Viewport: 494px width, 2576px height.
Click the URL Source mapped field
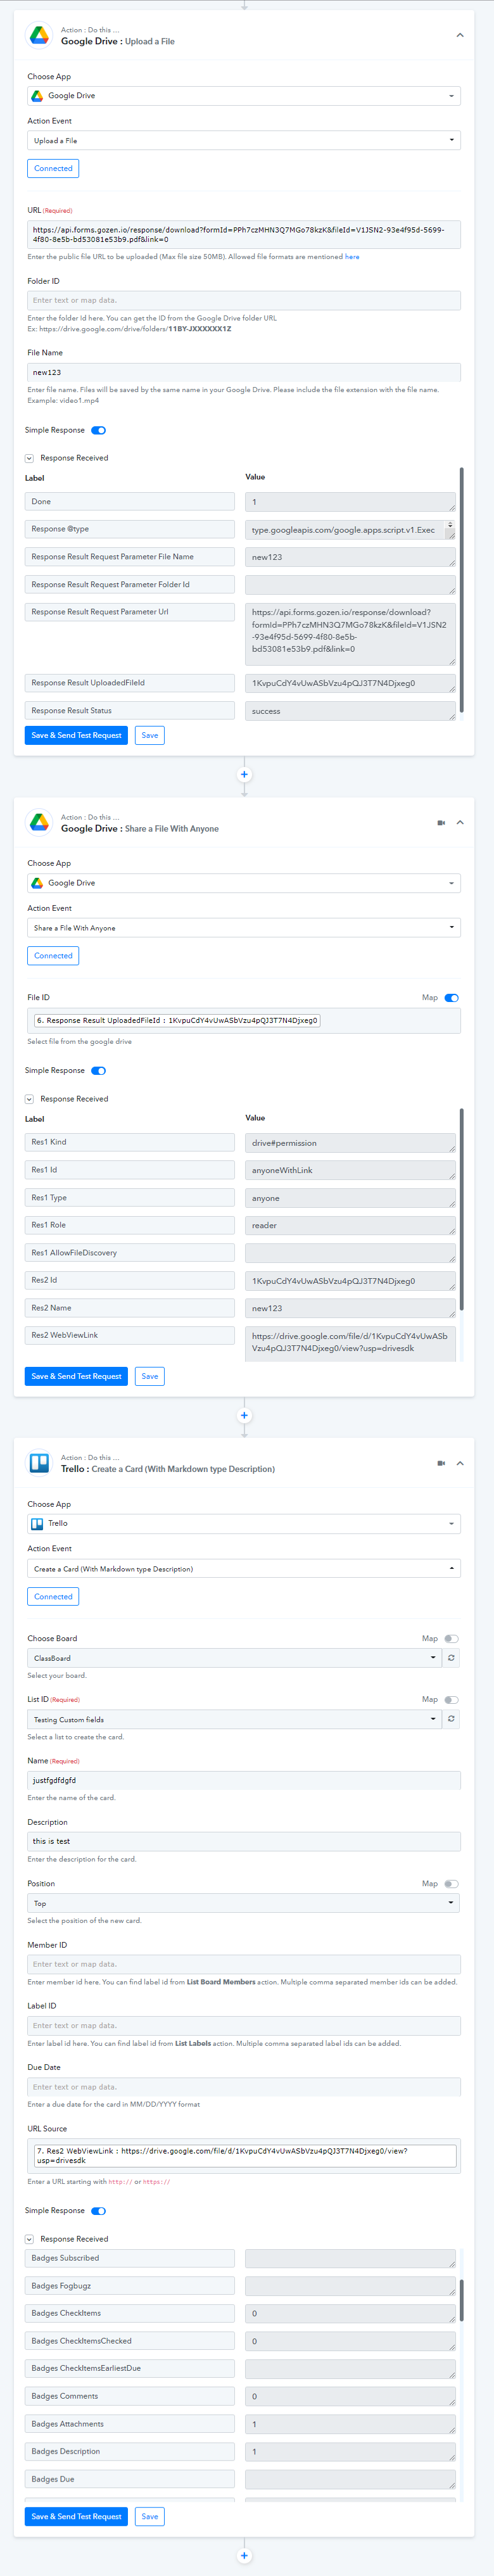[x=244, y=2156]
